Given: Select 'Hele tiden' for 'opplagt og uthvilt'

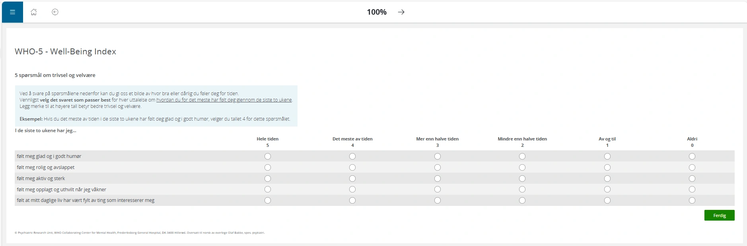Looking at the screenshot, I should click(x=268, y=189).
